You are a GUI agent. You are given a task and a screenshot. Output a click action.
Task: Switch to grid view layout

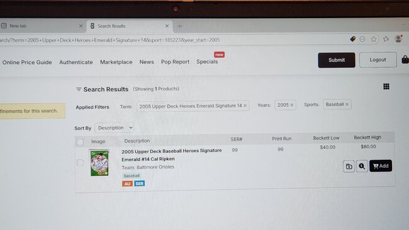[x=386, y=87]
